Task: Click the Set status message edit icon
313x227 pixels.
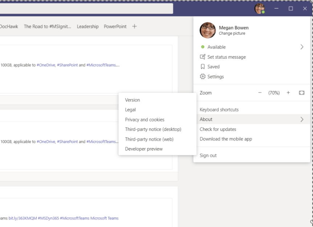Action: pos(203,57)
